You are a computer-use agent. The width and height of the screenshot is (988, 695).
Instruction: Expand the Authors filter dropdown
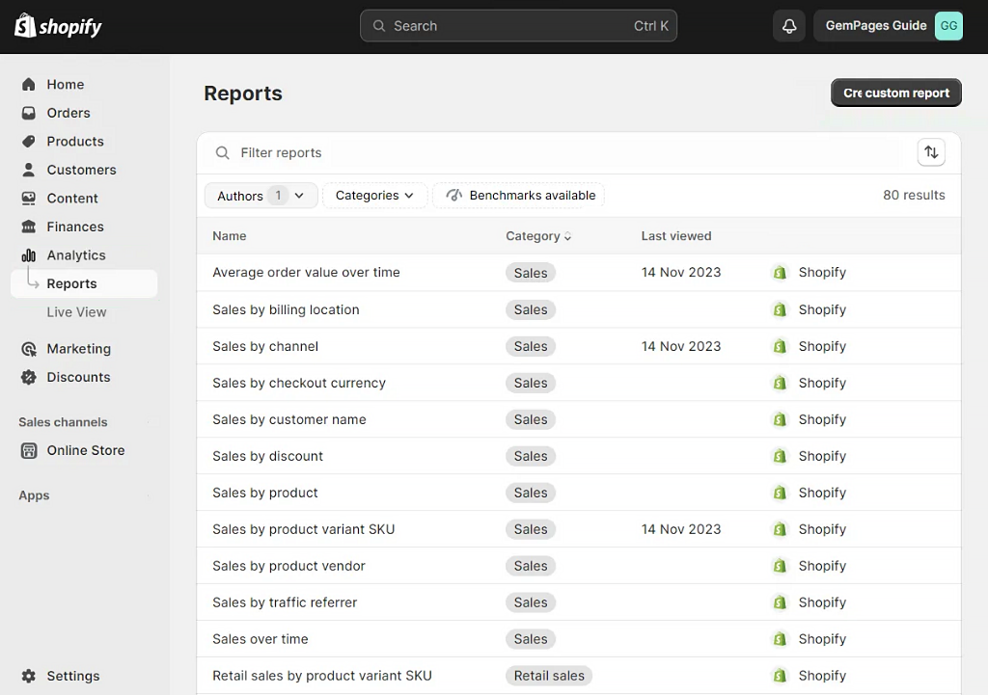(x=261, y=195)
